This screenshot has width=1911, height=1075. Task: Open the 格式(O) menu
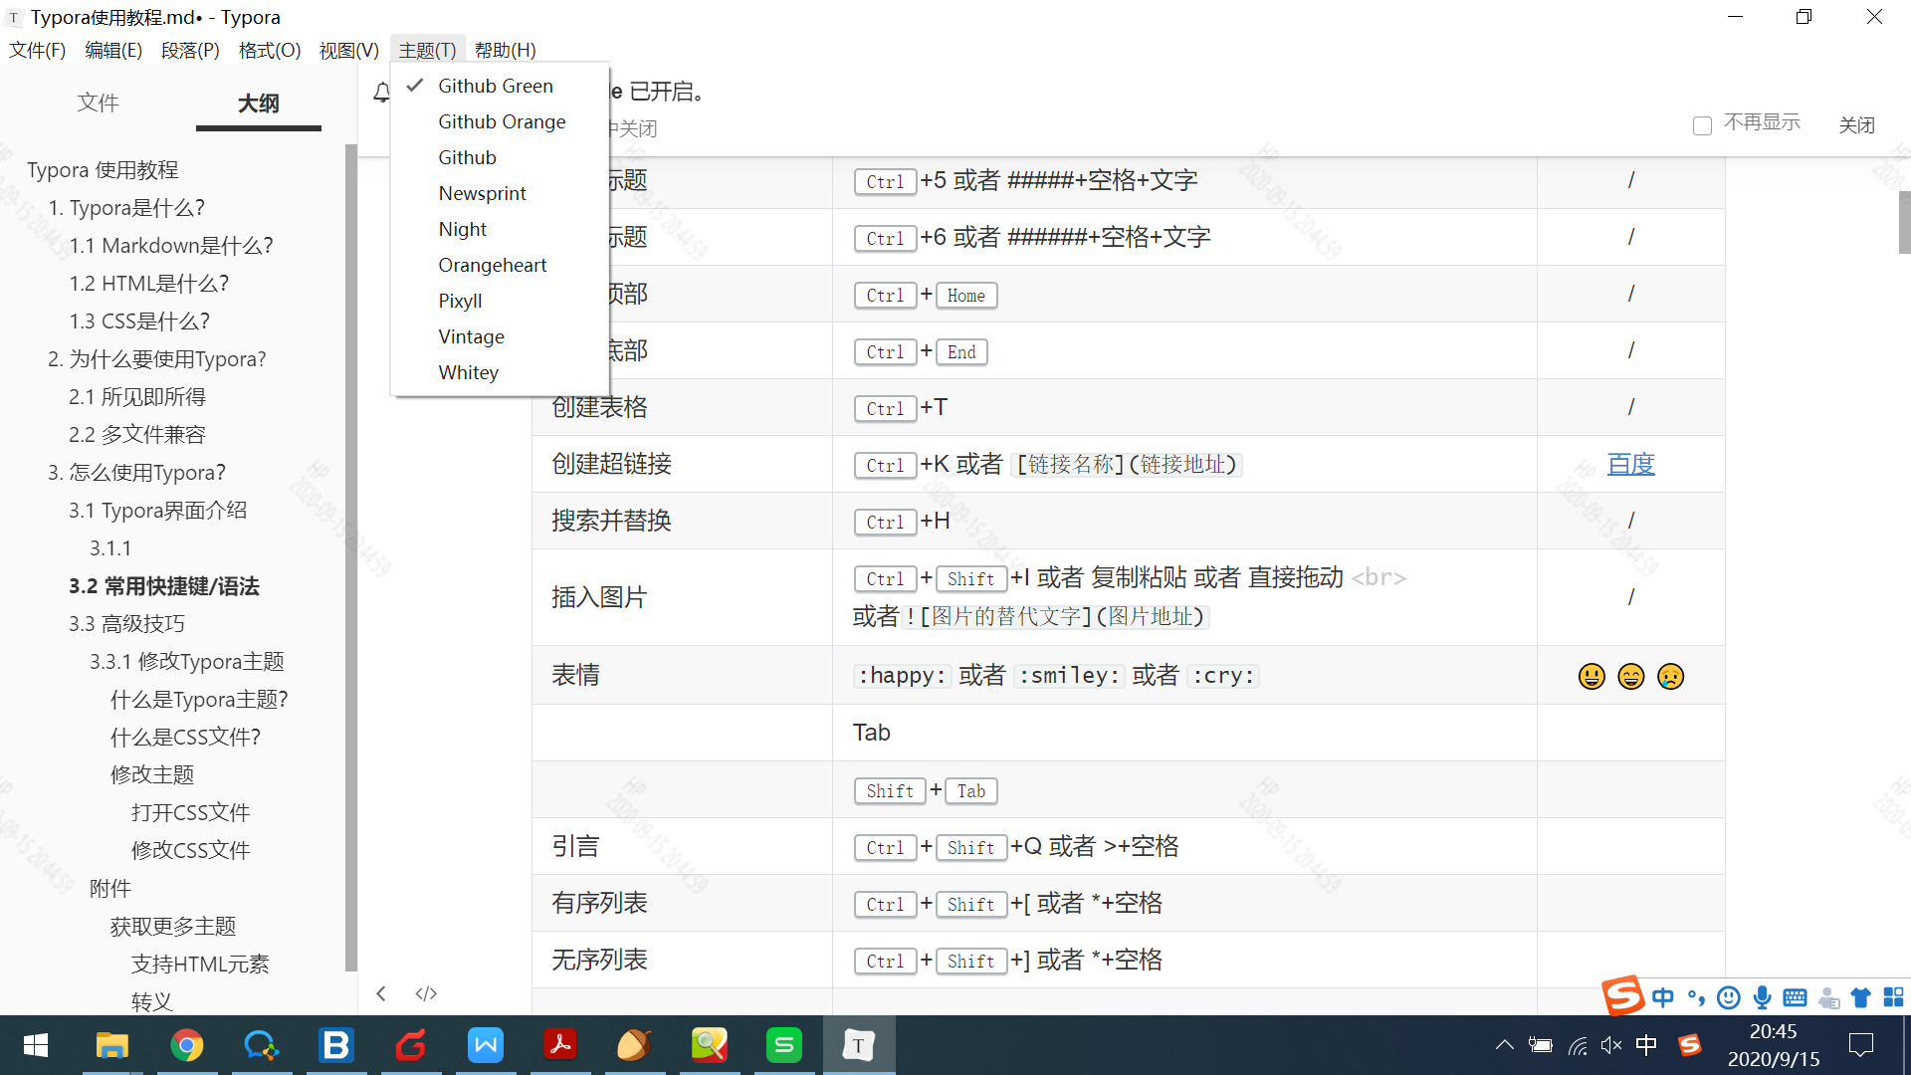pyautogui.click(x=270, y=50)
